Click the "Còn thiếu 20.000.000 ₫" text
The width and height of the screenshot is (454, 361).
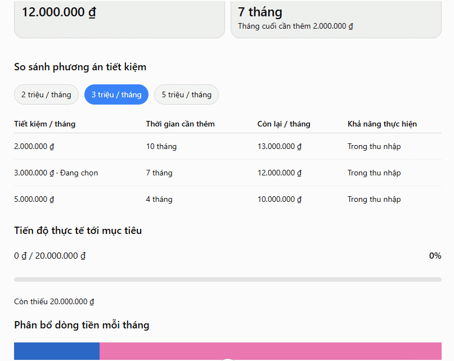pos(54,301)
